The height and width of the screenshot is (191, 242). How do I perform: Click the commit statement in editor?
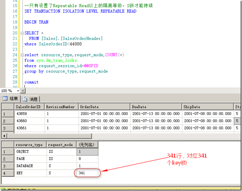click(x=31, y=82)
